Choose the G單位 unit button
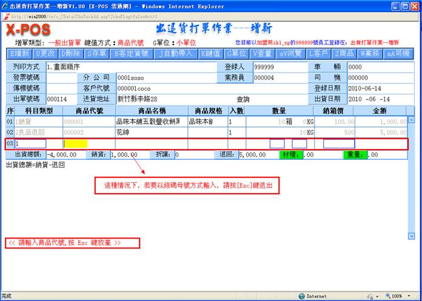 (235, 53)
